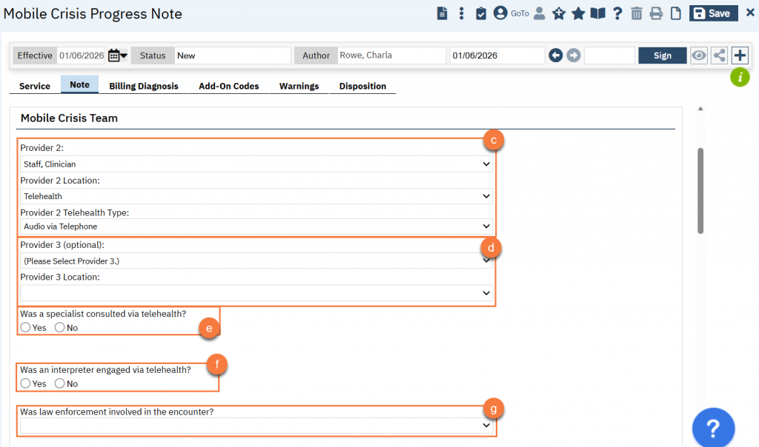Screen dimensions: 759x447
Task: Save the progress note
Action: coord(711,13)
